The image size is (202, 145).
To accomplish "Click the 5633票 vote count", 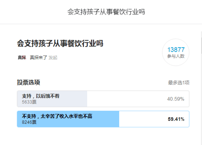I will 29,102.
